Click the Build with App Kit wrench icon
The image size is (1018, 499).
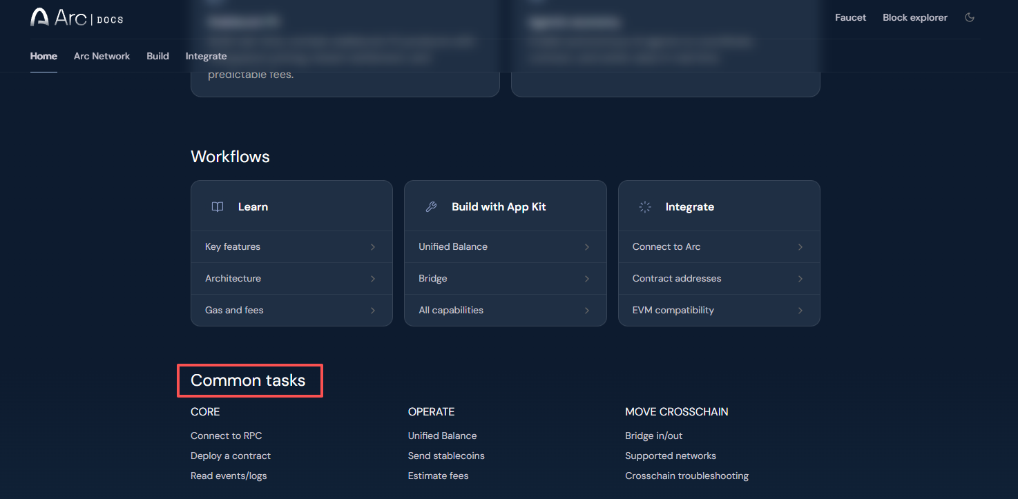click(x=431, y=206)
